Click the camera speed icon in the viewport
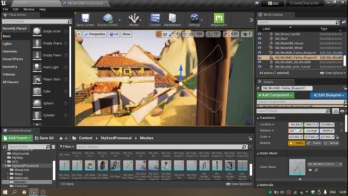 [245, 34]
